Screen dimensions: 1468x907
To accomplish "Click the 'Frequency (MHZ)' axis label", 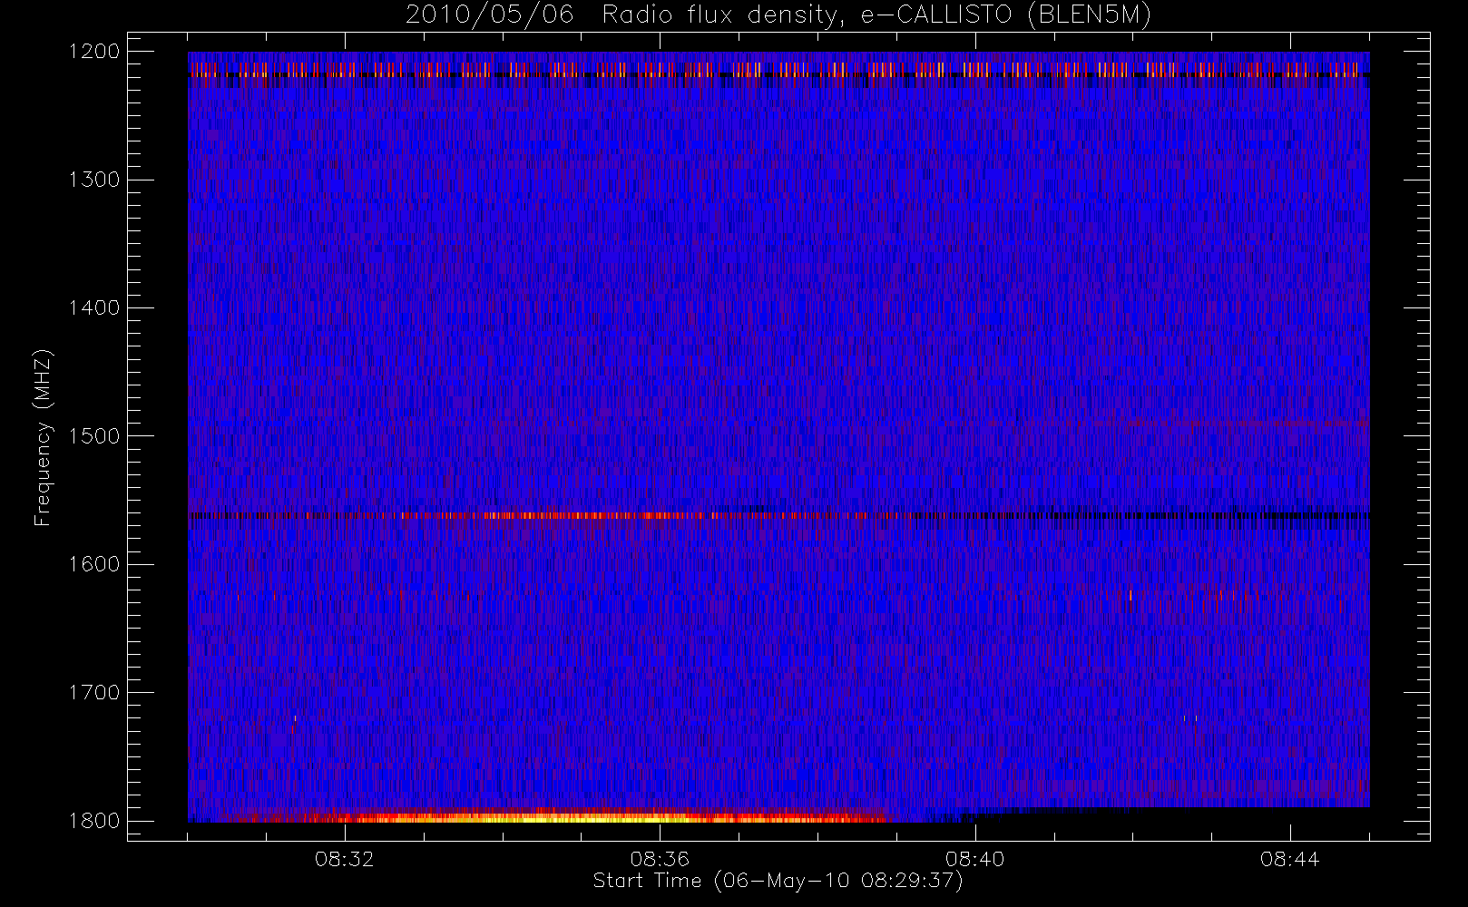I will coord(42,438).
